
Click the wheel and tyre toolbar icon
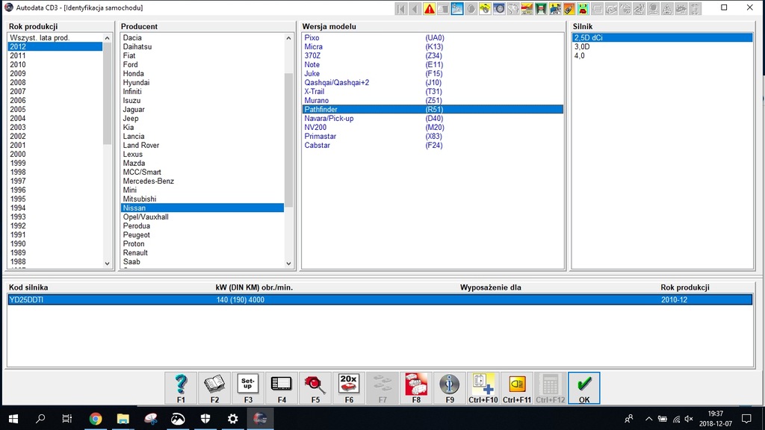499,8
